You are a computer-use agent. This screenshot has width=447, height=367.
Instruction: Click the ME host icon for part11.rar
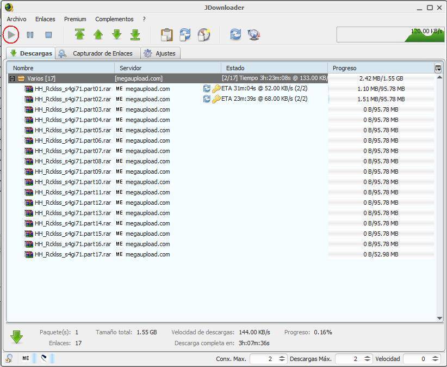point(119,192)
